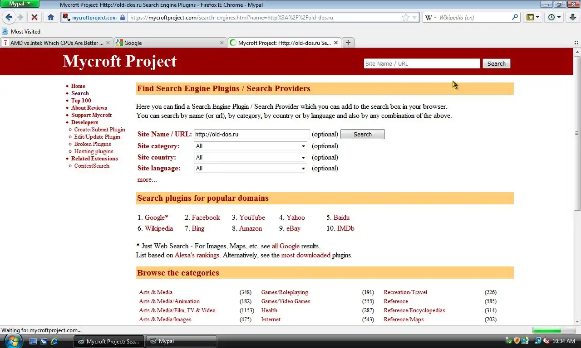Go back with the browser Back arrow
581x348 pixels.
pos(9,17)
